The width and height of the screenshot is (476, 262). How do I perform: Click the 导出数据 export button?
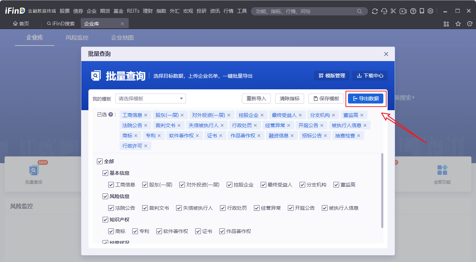[366, 99]
